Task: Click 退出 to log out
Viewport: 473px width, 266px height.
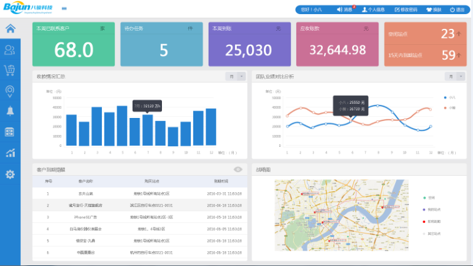Action: pyautogui.click(x=457, y=10)
